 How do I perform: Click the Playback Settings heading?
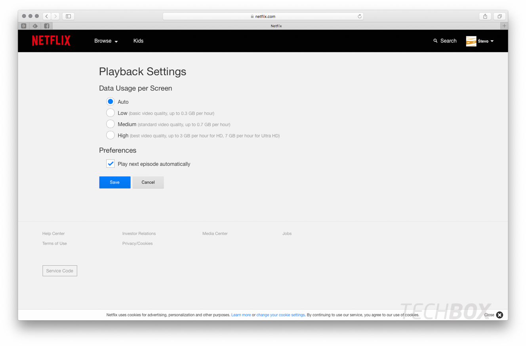click(143, 72)
